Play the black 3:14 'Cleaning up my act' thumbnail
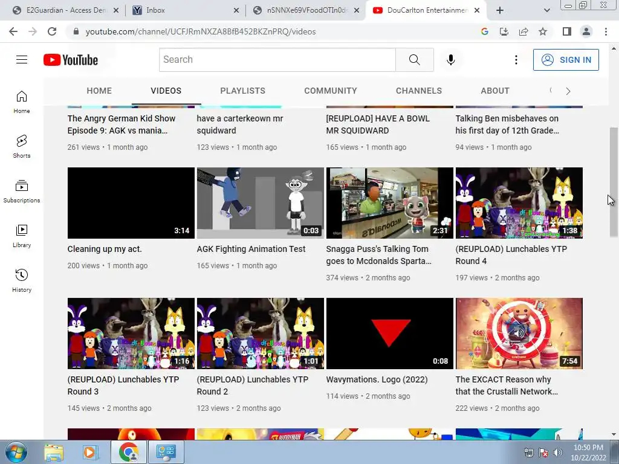This screenshot has width=619, height=464. click(131, 203)
